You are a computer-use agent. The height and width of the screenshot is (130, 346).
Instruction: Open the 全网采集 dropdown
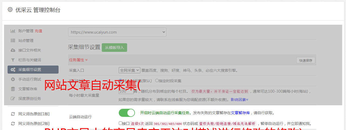point(130,70)
